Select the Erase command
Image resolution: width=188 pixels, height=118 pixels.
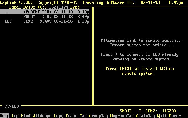pos(71,116)
